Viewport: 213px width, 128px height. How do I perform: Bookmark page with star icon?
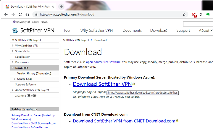[184, 14]
